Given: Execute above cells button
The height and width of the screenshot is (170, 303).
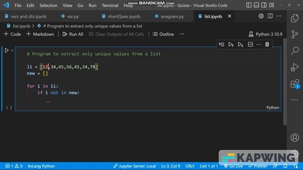Looking at the screenshot, I should pos(231,44).
